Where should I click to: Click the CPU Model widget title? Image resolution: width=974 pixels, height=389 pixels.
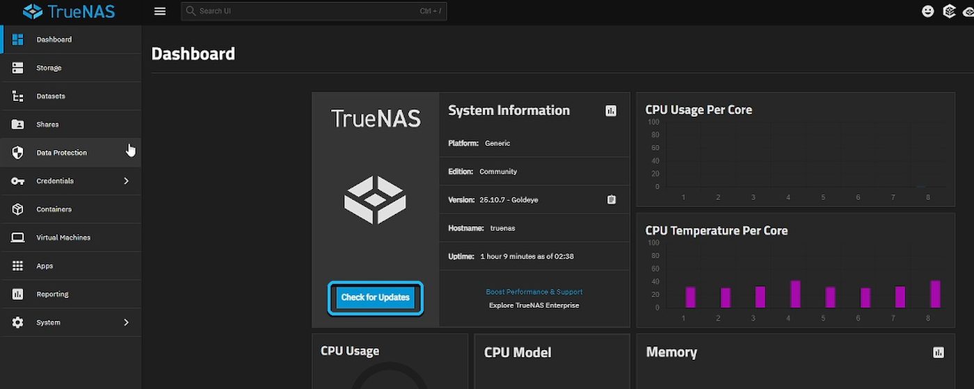[x=518, y=353]
